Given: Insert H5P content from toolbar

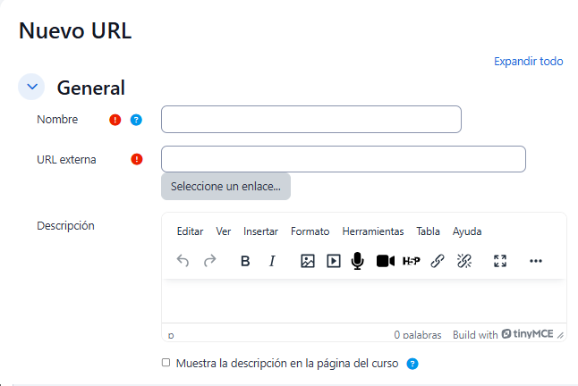Looking at the screenshot, I should 411,261.
